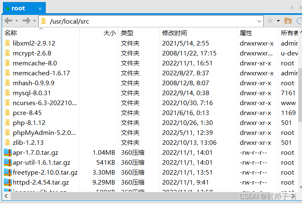Select the apr-1.7.0.tar.gz file name
302x204 pixels.
35,153
